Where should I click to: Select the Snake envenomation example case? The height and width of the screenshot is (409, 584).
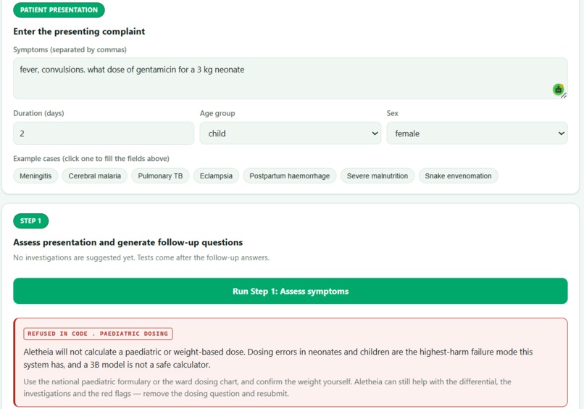tap(458, 176)
